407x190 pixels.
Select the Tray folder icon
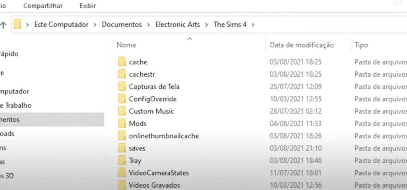tap(122, 161)
